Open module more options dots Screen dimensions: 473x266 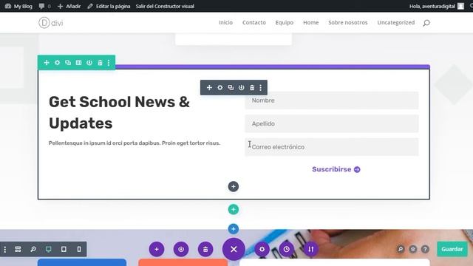tap(261, 87)
